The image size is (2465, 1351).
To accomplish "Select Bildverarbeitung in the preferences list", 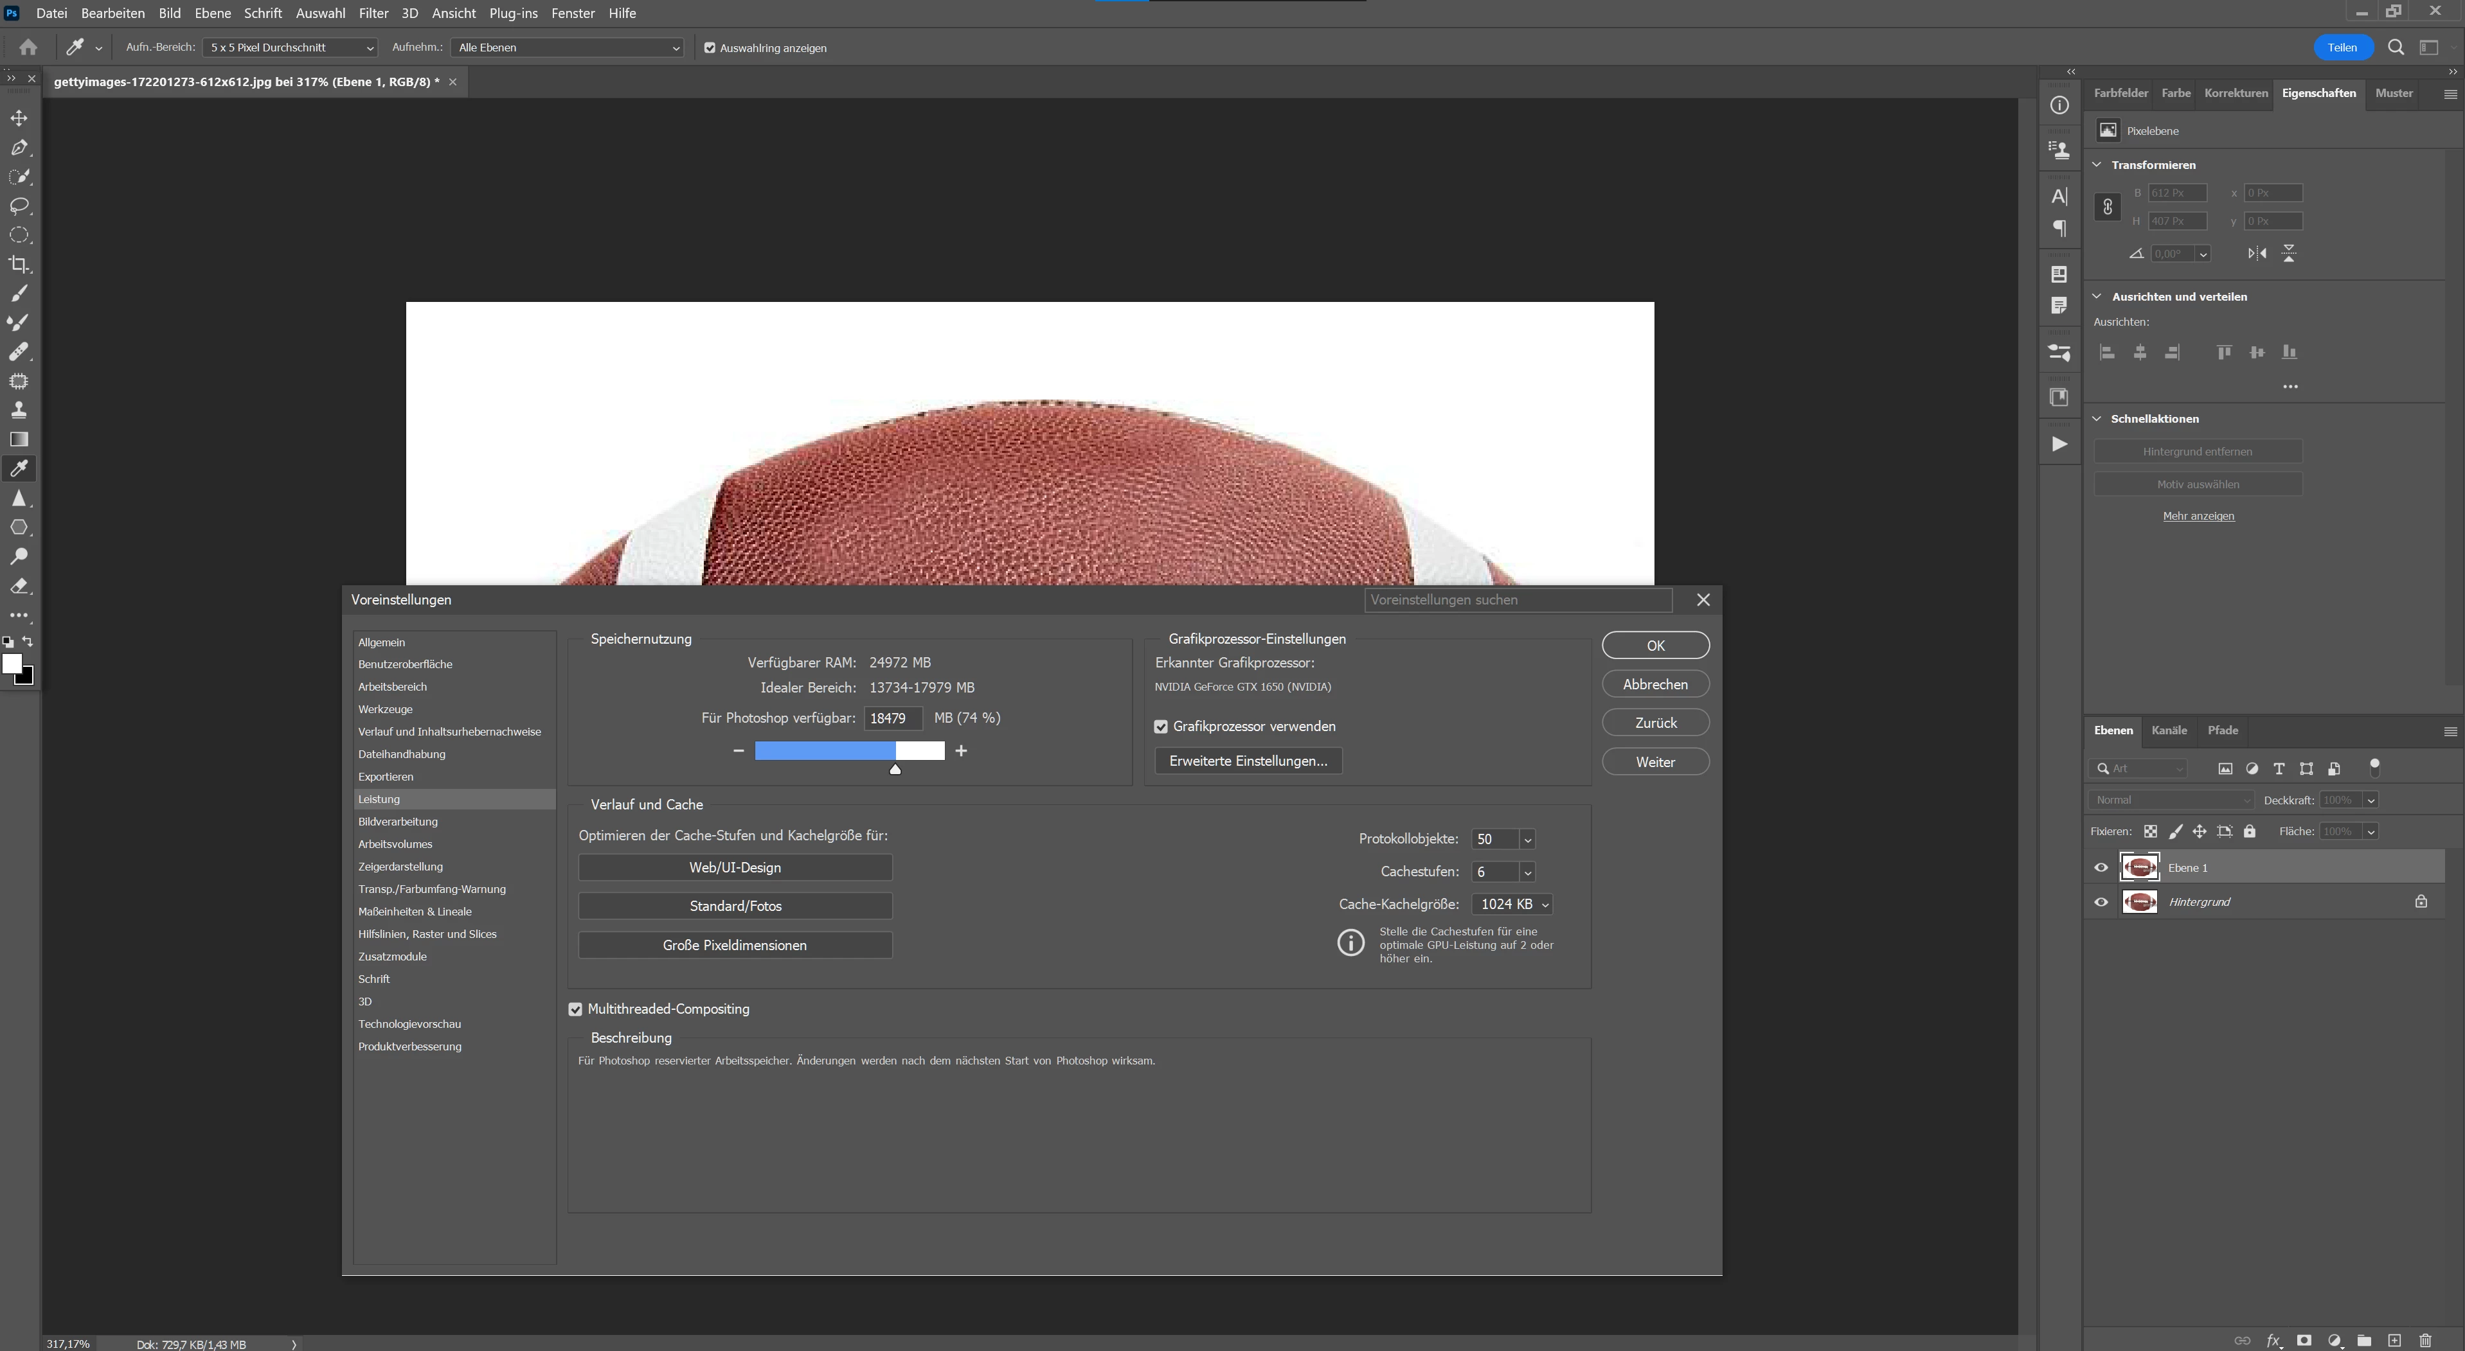I will tap(398, 822).
